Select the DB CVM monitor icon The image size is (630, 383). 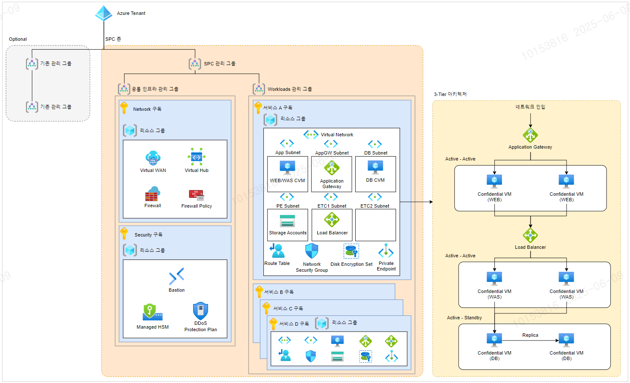pyautogui.click(x=375, y=167)
